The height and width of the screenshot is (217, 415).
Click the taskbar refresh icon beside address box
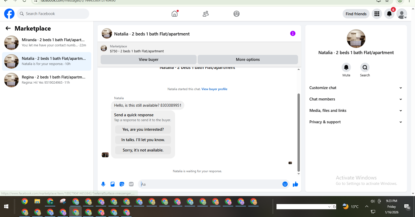pos(334,207)
